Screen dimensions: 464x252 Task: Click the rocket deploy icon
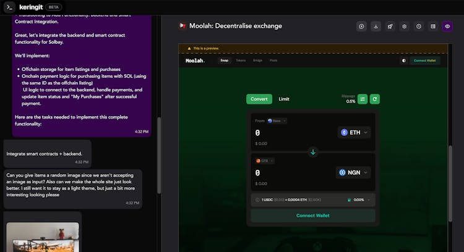(390, 27)
